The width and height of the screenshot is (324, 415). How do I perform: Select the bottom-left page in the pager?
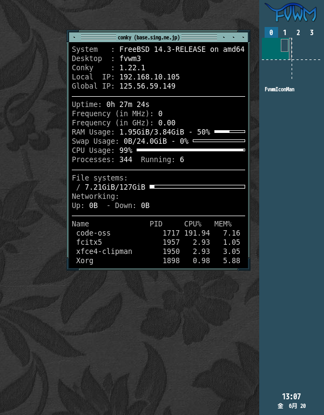276,70
